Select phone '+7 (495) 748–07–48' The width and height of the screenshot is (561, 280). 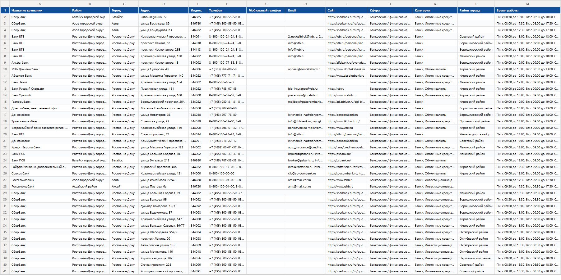(227, 89)
